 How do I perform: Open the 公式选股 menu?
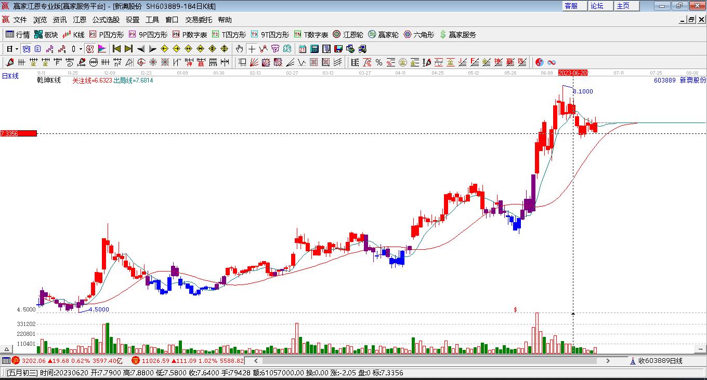tap(107, 20)
